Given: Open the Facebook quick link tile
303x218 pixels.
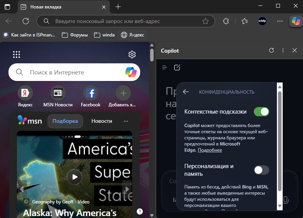Looking at the screenshot, I should pyautogui.click(x=91, y=96).
